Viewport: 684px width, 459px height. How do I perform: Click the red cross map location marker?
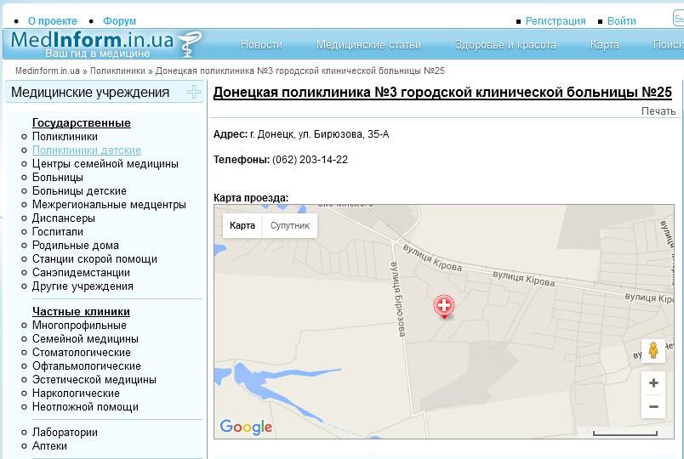[x=443, y=306]
